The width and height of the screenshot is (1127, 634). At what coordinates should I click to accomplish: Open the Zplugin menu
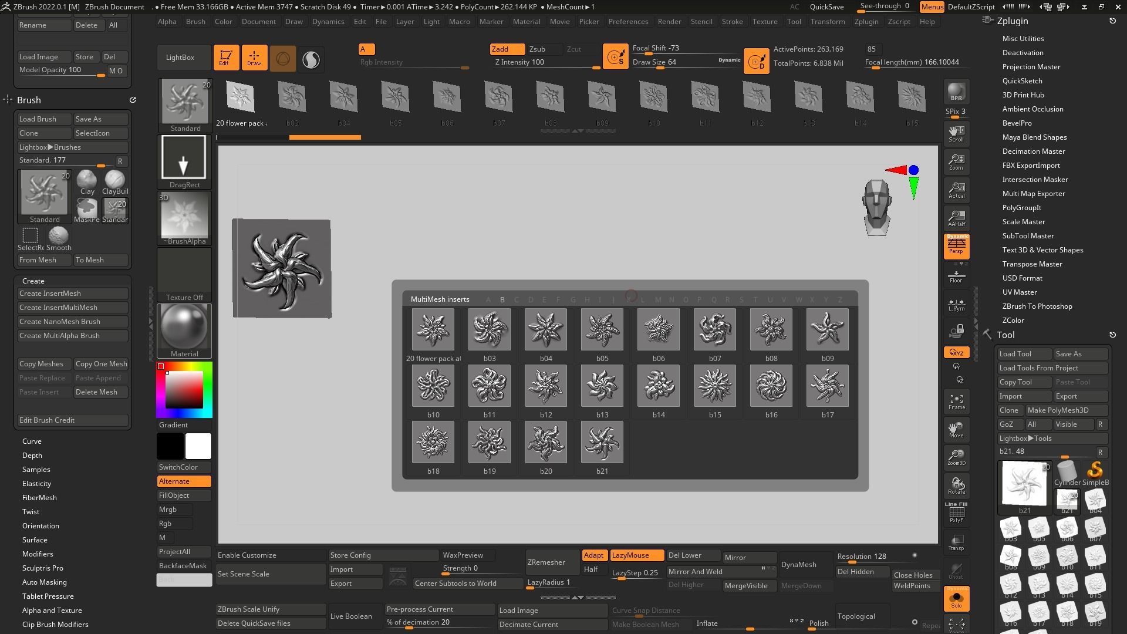(866, 22)
